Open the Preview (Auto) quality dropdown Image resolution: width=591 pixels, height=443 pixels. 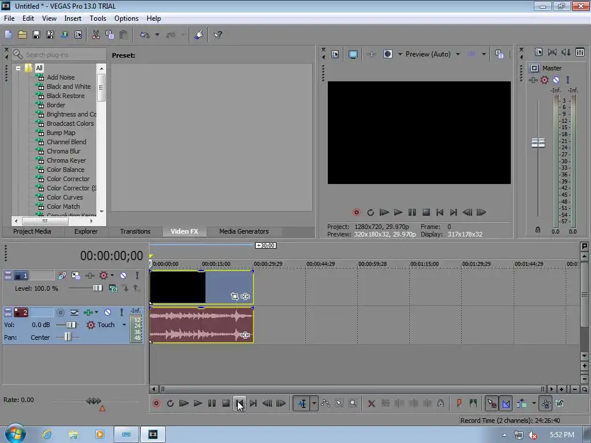tap(458, 54)
